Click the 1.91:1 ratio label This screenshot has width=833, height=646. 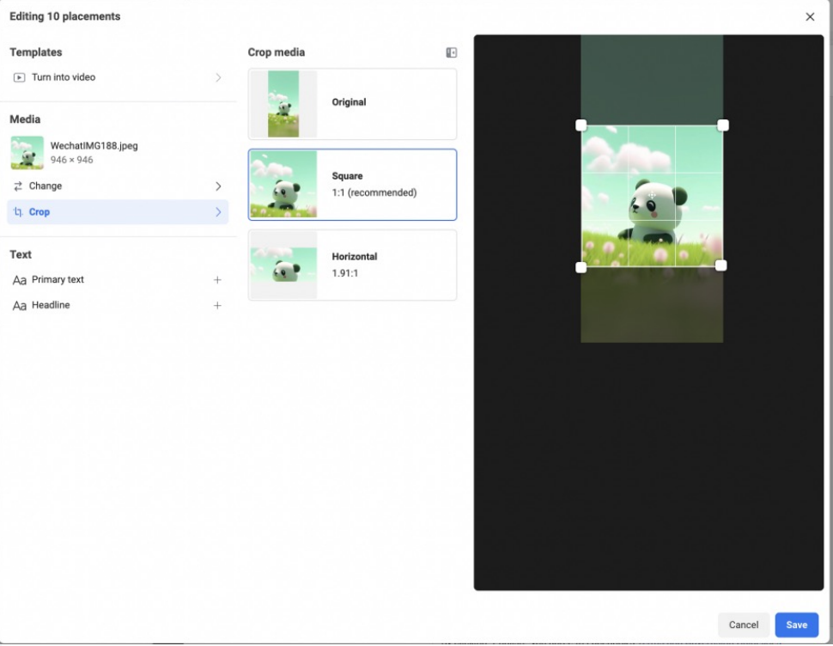click(x=344, y=273)
